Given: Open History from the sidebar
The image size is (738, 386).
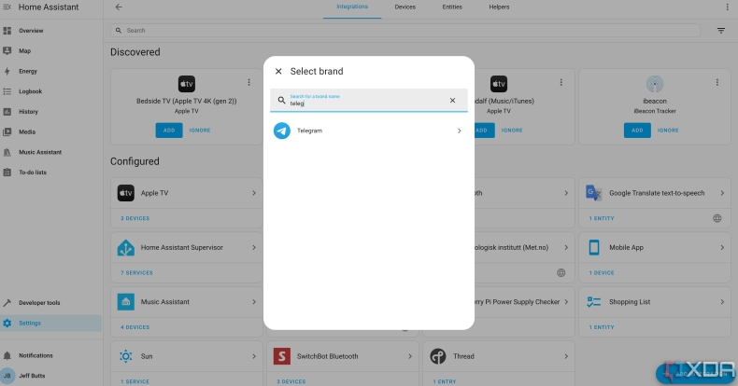Looking at the screenshot, I should (x=28, y=112).
